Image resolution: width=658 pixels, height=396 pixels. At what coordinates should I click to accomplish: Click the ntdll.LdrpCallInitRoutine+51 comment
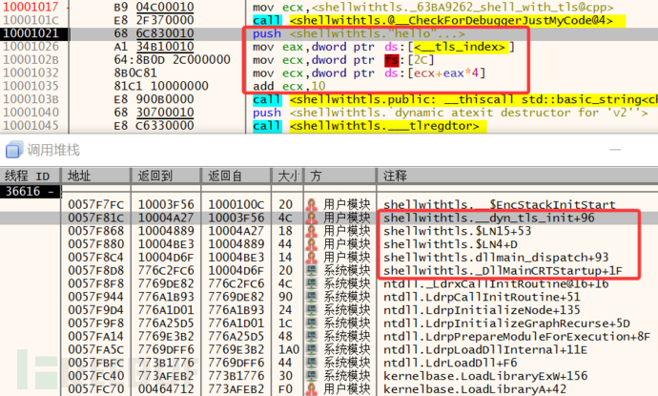482,297
